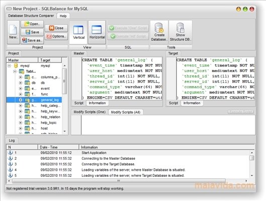Click the New project icon

[13, 32]
